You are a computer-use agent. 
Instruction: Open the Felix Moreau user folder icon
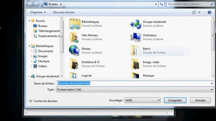(74, 37)
